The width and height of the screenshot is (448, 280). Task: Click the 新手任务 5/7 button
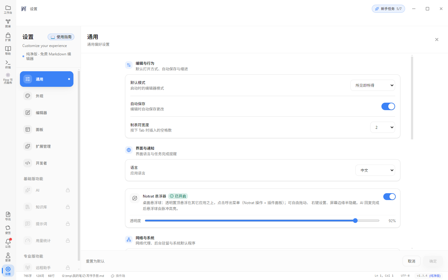point(388,9)
